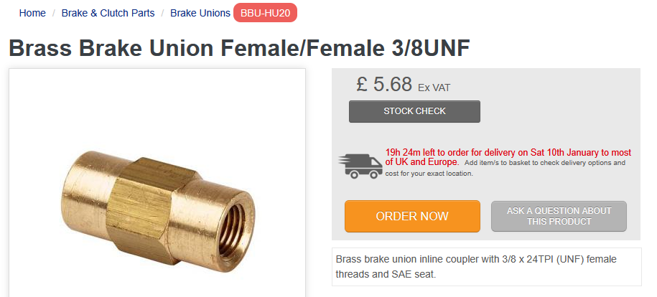Ask a question about this product
The width and height of the screenshot is (657, 297).
(x=559, y=216)
